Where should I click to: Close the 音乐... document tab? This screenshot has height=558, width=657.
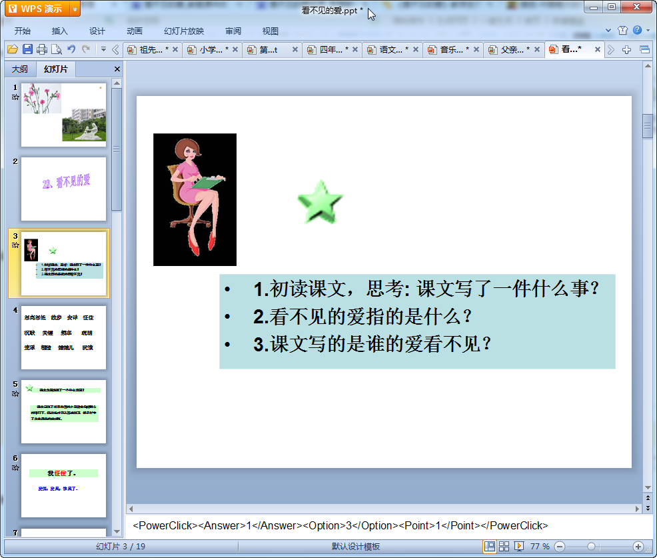click(x=476, y=49)
